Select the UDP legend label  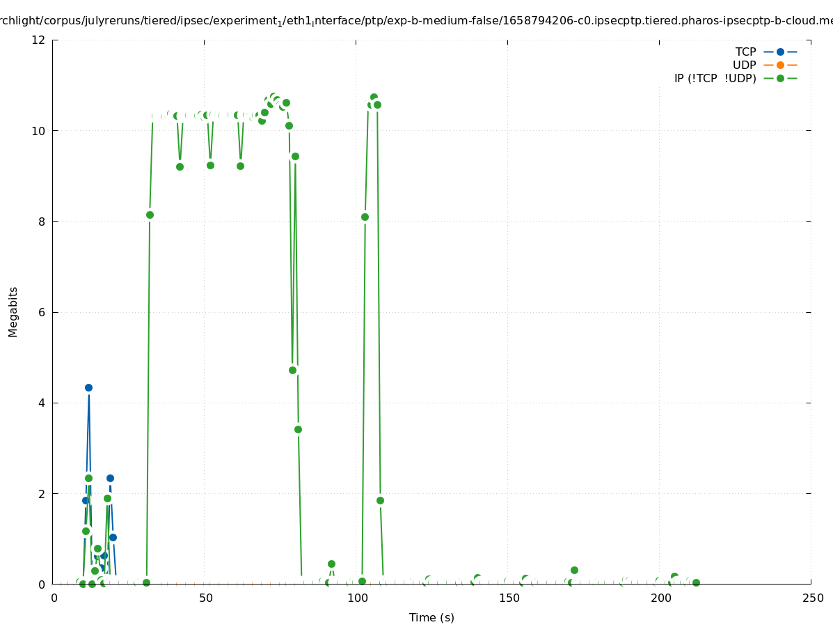click(744, 65)
